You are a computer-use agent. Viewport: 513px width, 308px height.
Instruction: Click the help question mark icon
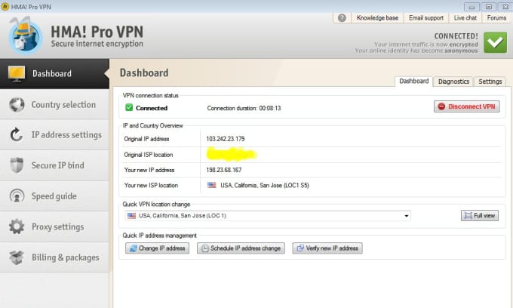(x=342, y=17)
